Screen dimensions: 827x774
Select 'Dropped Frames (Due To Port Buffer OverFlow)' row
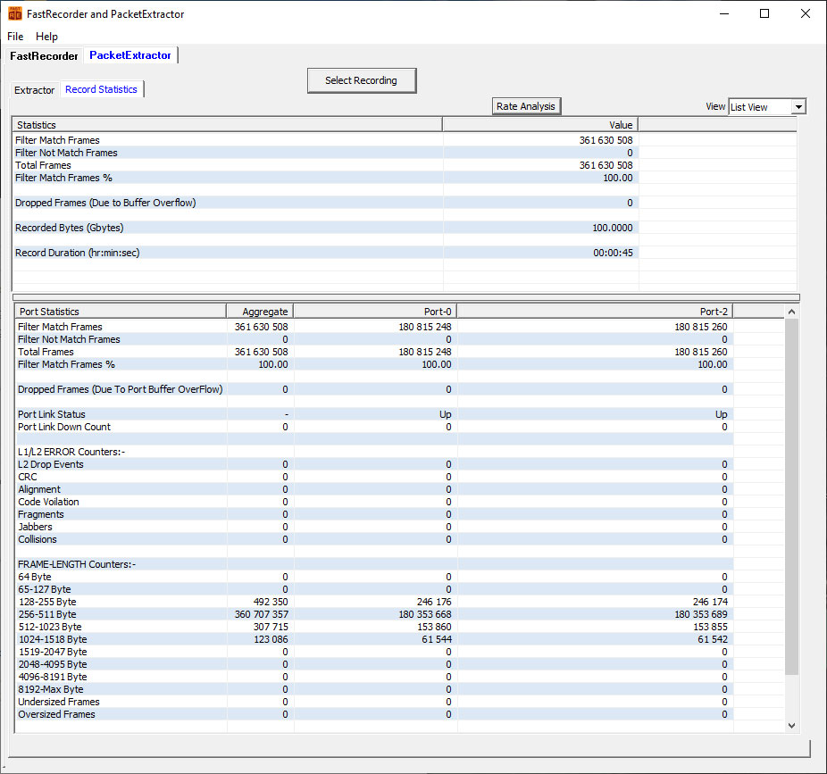point(374,389)
